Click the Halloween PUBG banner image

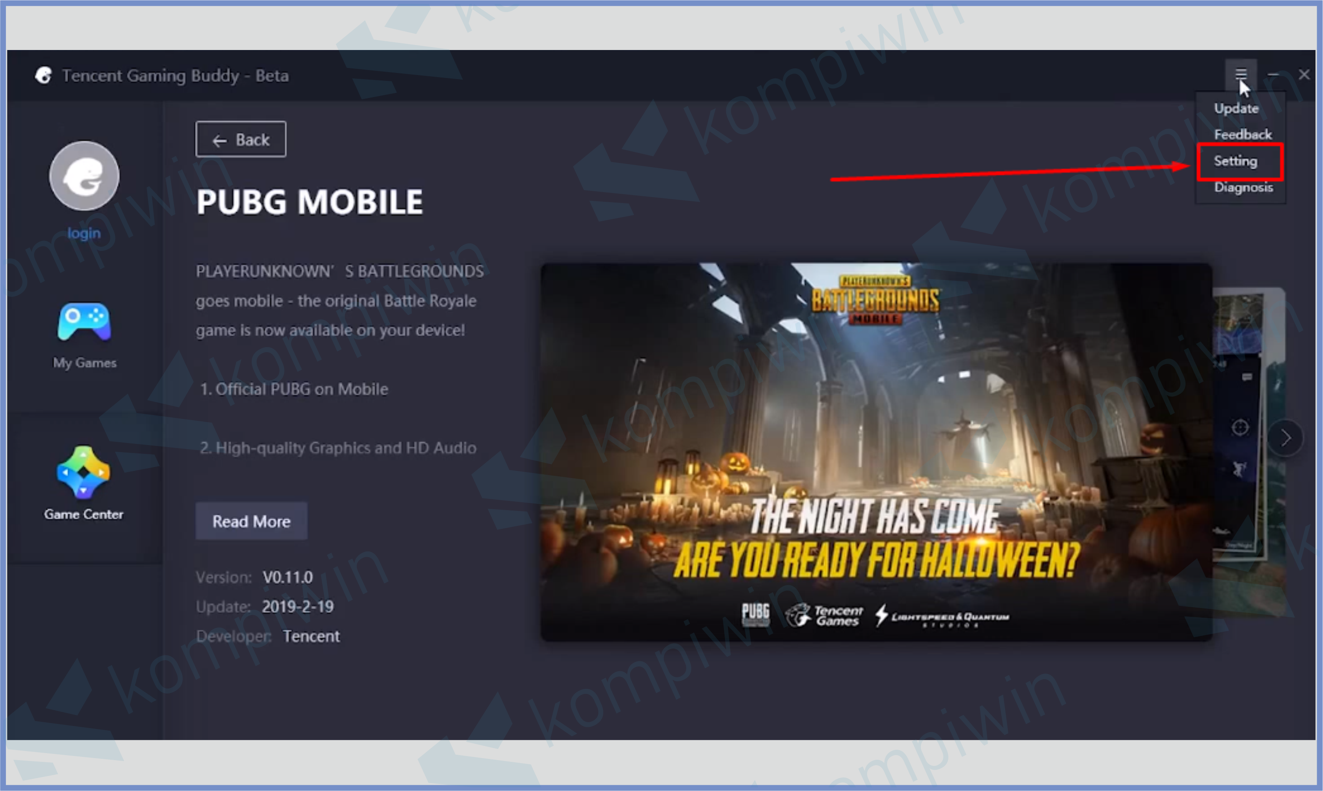[876, 452]
